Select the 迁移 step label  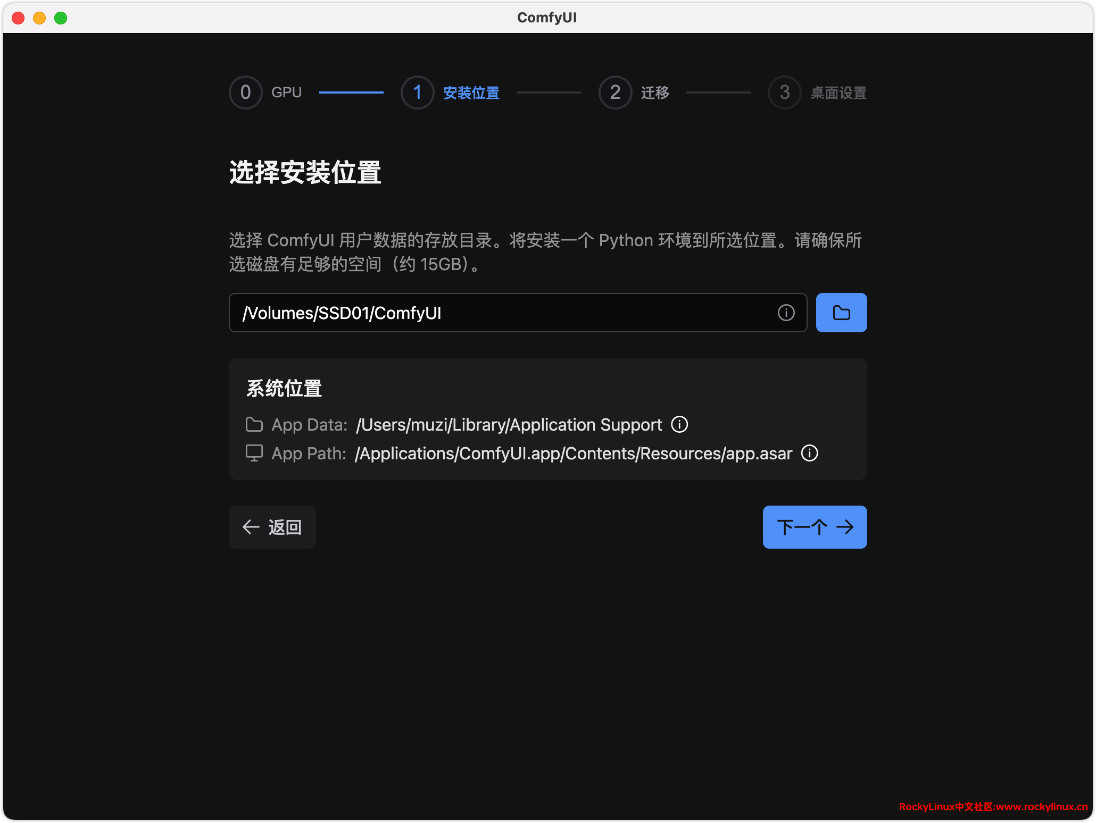(655, 93)
